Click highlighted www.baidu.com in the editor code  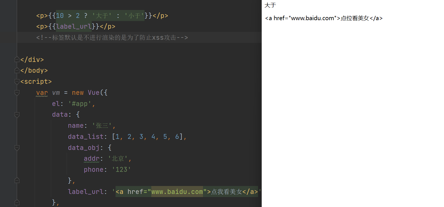177,192
